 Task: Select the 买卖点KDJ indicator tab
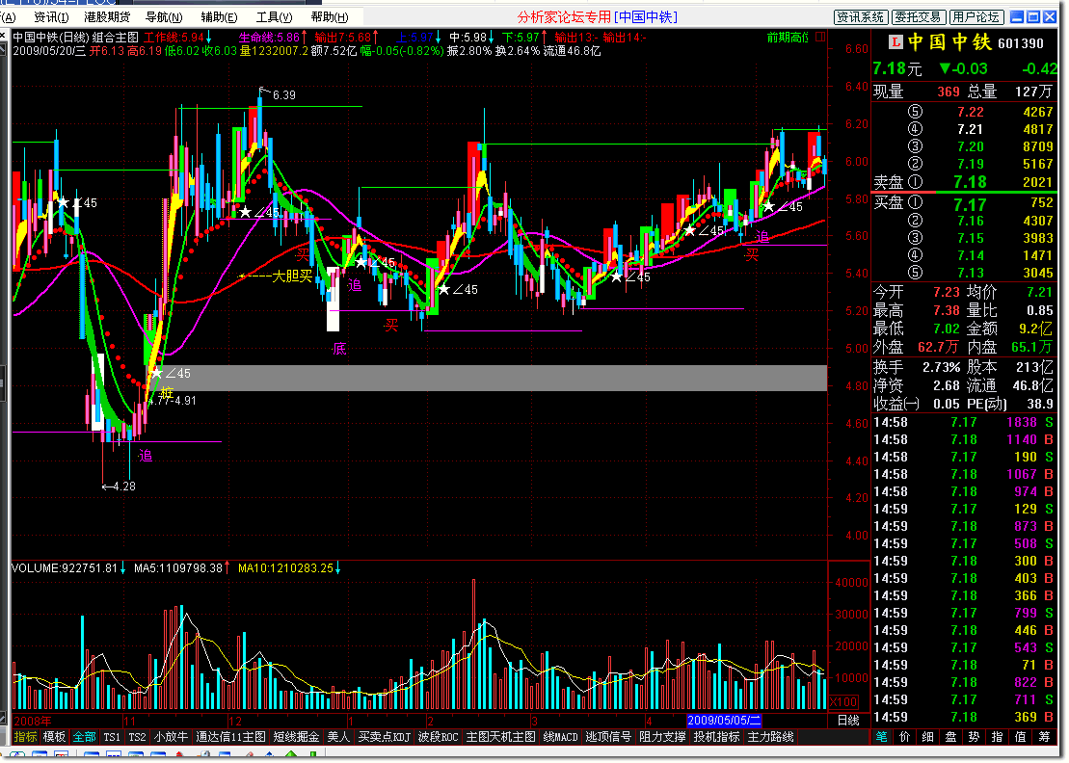click(384, 737)
